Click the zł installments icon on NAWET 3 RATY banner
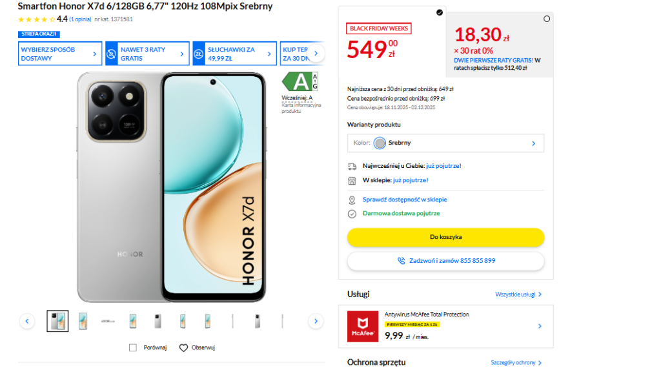The height and width of the screenshot is (372, 661). [112, 54]
